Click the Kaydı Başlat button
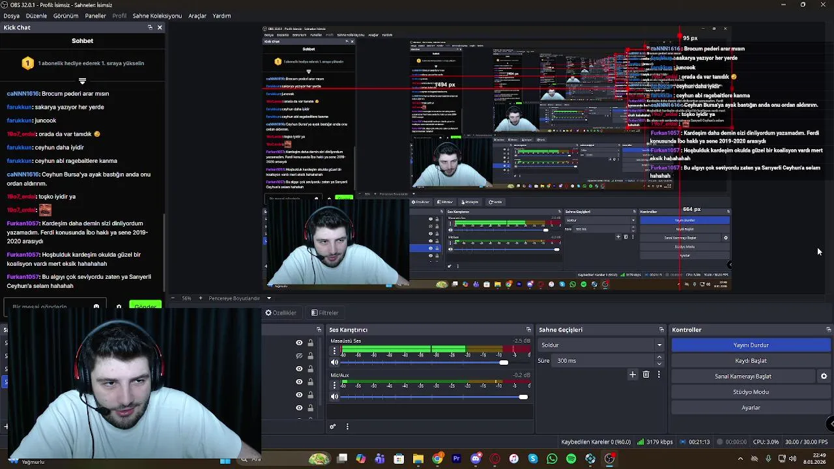Viewport: 834px width, 469px height. (x=751, y=361)
